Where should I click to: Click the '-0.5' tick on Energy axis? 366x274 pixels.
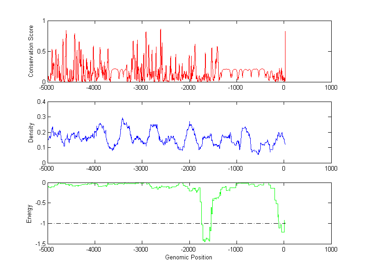click(39, 203)
